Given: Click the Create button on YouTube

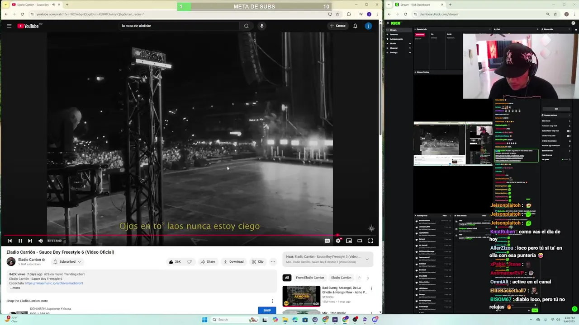Looking at the screenshot, I should [x=337, y=26].
